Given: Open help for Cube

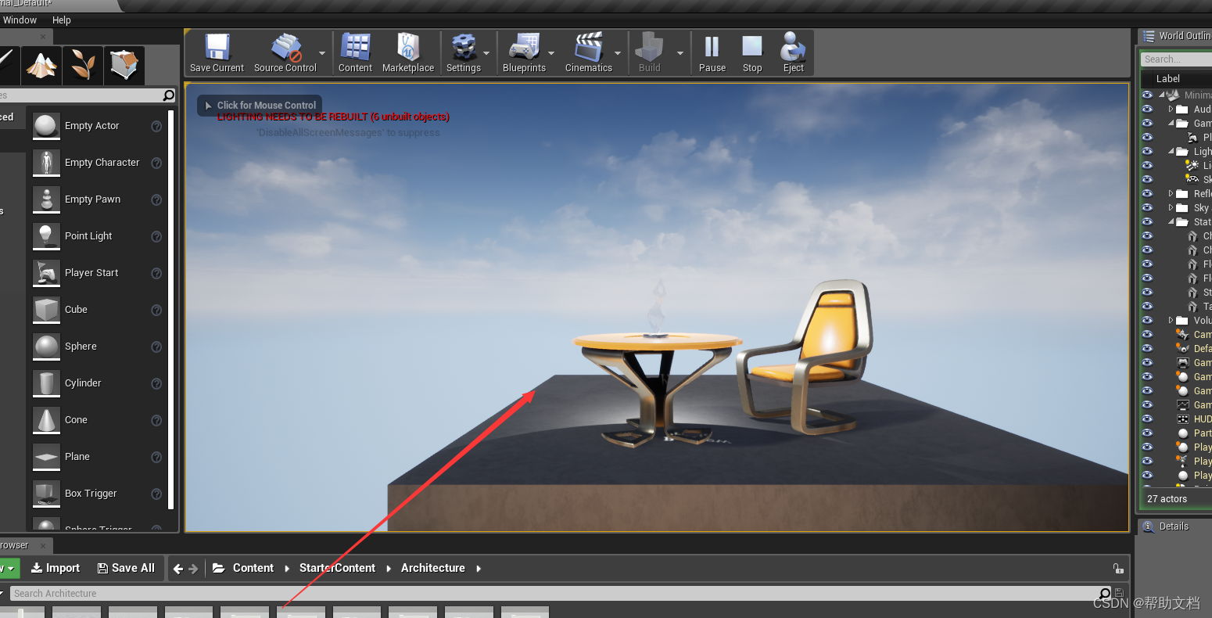Looking at the screenshot, I should (156, 310).
